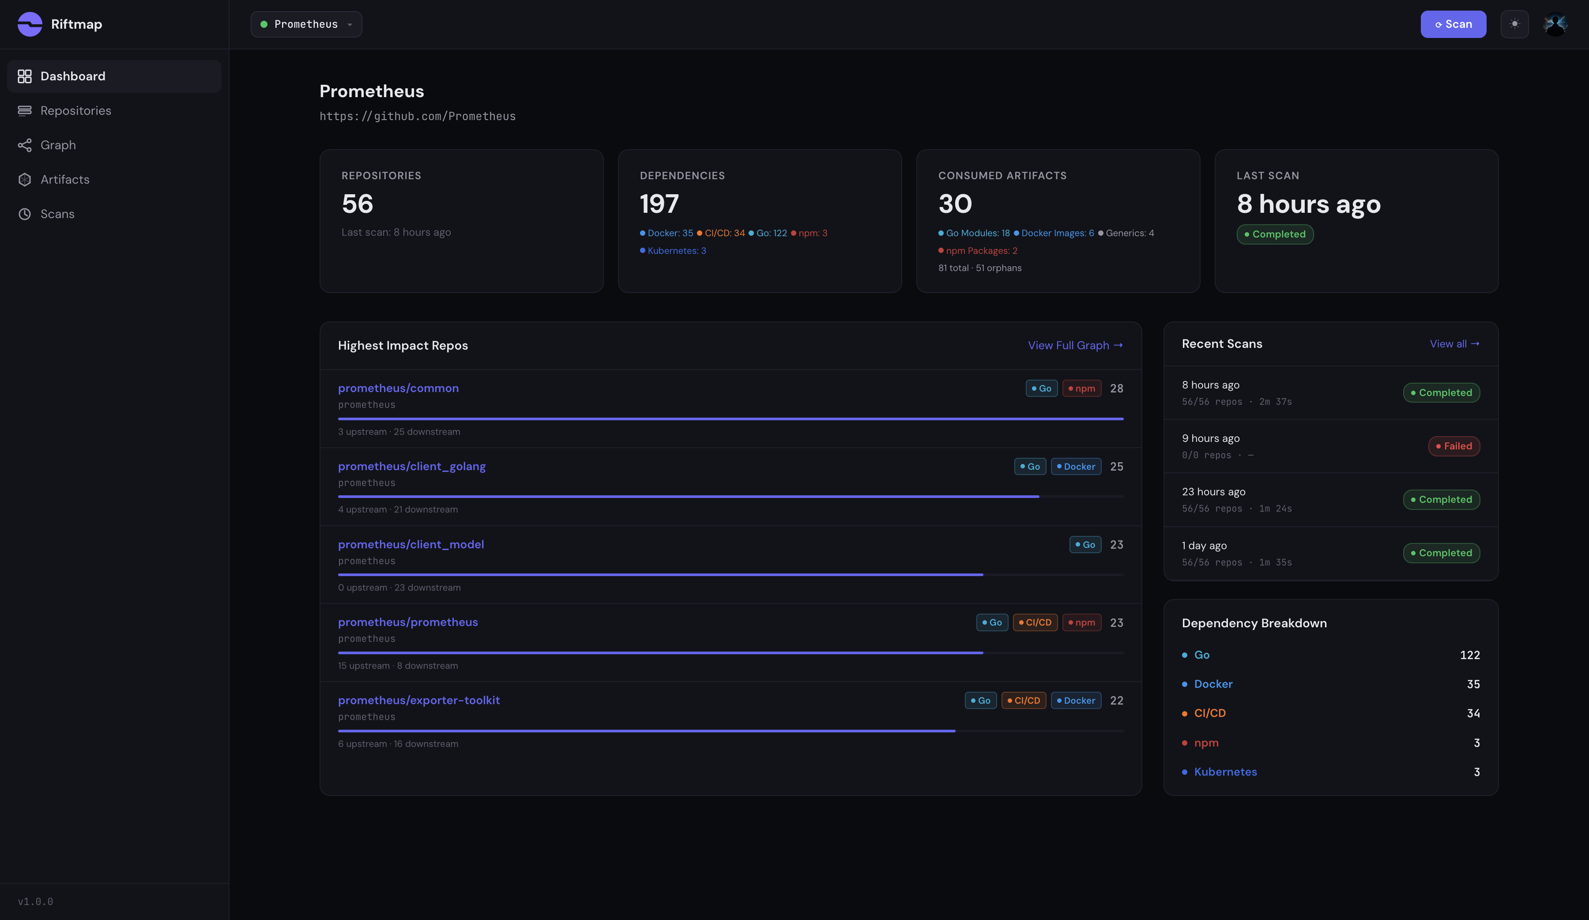Click the https://github.com/Prometheus URL text

pyautogui.click(x=418, y=116)
